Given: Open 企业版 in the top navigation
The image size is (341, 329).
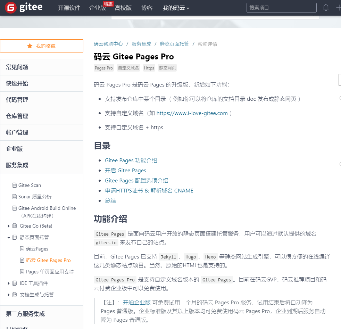Looking at the screenshot, I should click(x=98, y=8).
